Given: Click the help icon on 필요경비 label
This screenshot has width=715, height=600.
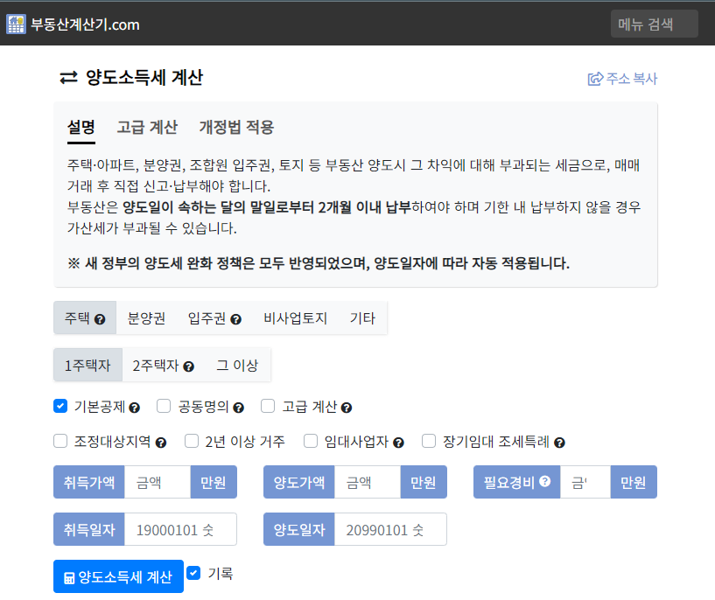Looking at the screenshot, I should (545, 481).
